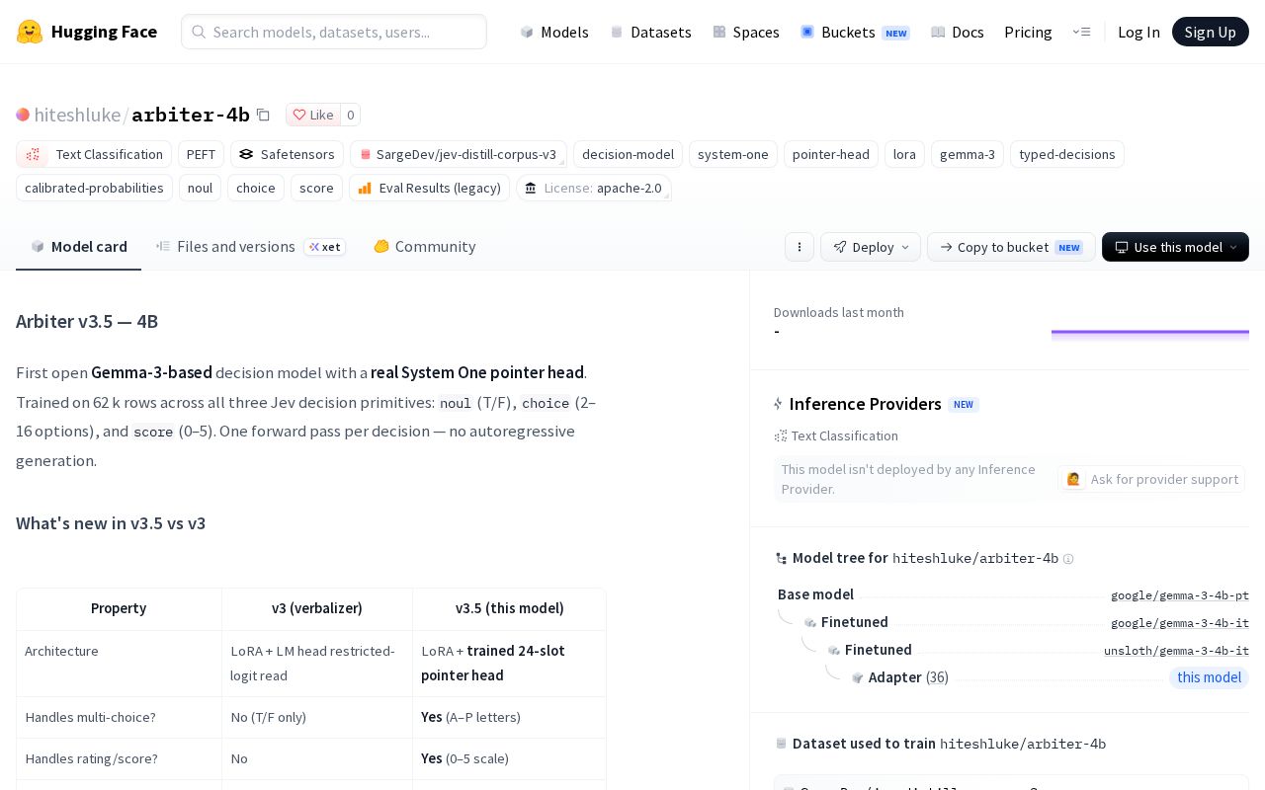Click the Arbiter v3.5 — 4B heading

[x=87, y=321]
